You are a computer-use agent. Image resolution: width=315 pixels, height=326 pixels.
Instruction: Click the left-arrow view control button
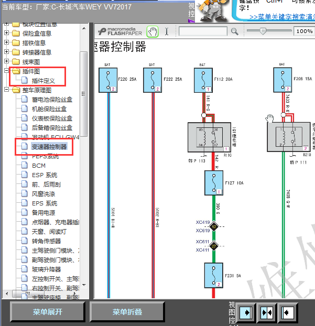[288, 312]
